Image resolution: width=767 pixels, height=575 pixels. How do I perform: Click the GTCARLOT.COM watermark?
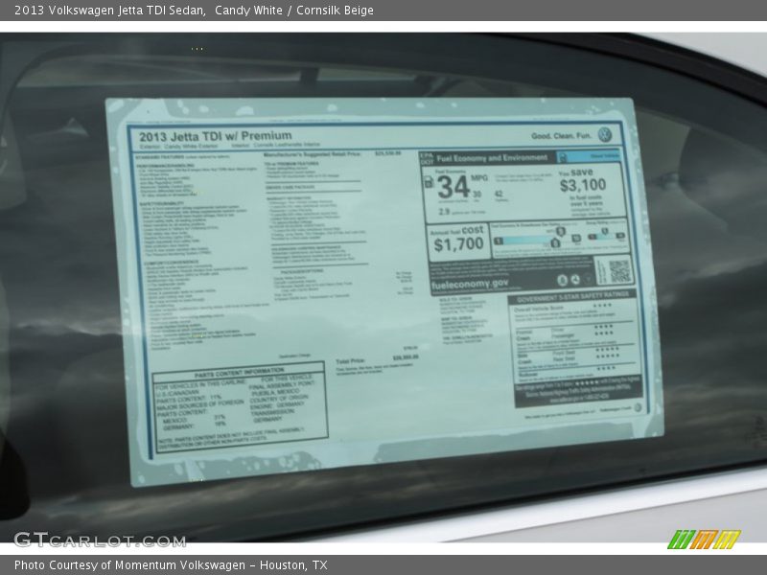(99, 540)
